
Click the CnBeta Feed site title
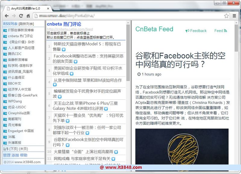tap(154, 29)
